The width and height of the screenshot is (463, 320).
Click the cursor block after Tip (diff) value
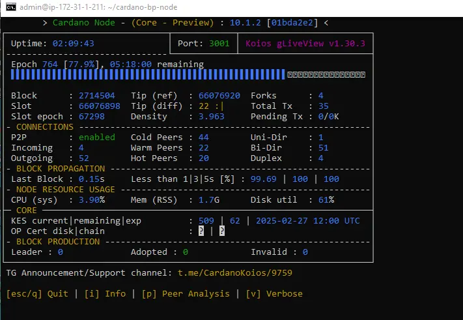[x=222, y=106]
